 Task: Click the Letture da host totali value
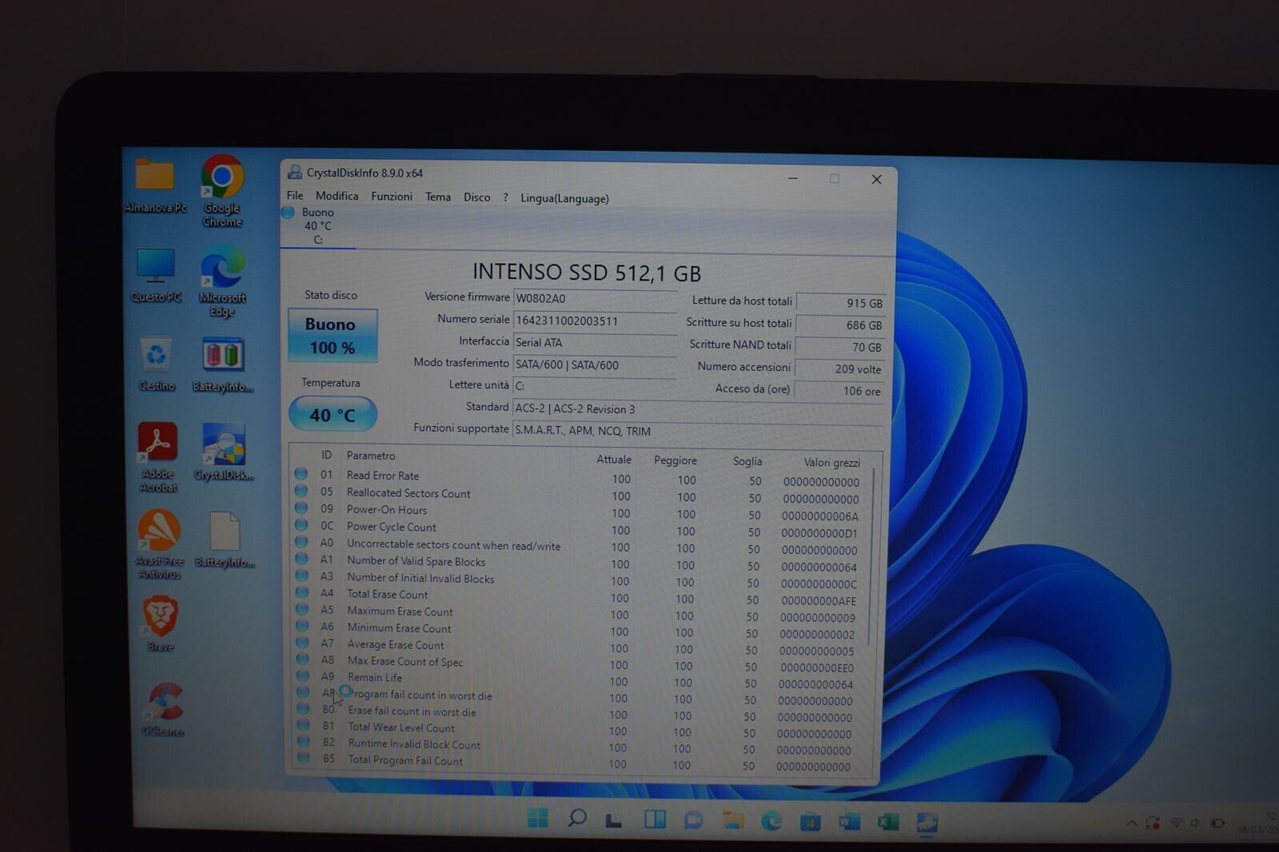(x=840, y=304)
